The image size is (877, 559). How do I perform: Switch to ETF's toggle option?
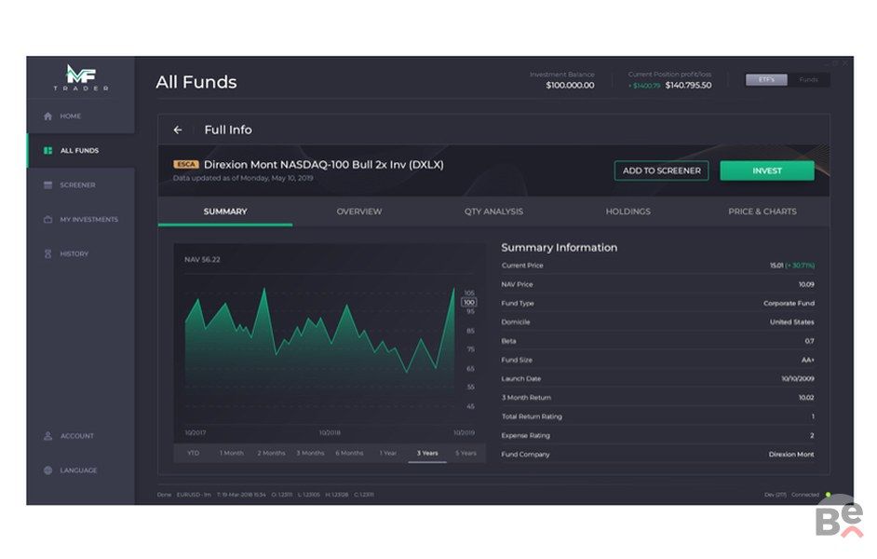point(766,80)
